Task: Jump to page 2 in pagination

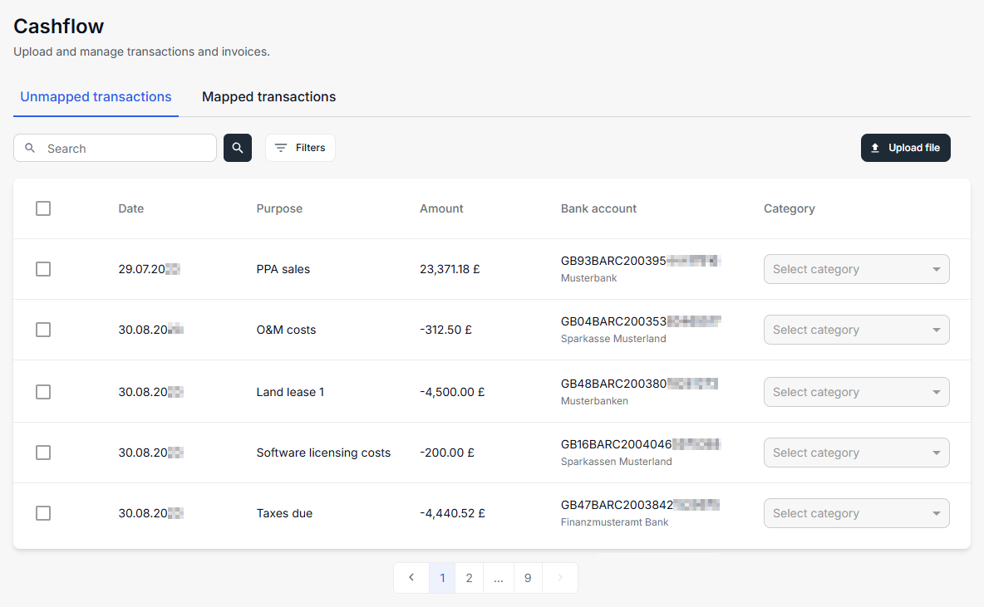Action: tap(469, 578)
